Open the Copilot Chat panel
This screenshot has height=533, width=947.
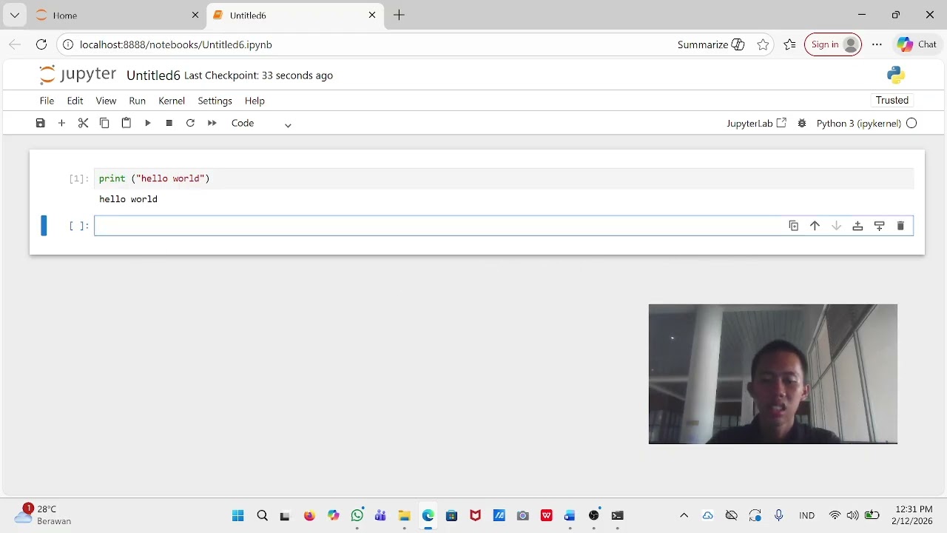(917, 44)
